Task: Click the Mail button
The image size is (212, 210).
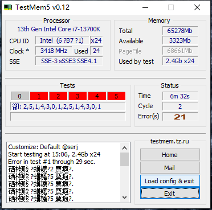Action: point(170,168)
